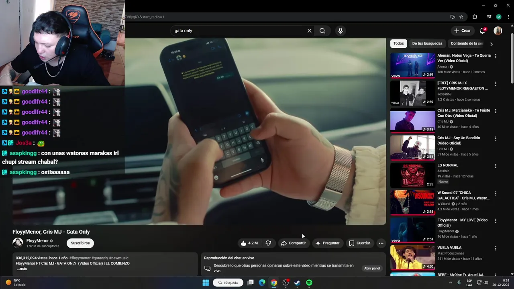This screenshot has width=514, height=289.
Task: Open options for "ES NORMAL" video
Action: coord(496,166)
